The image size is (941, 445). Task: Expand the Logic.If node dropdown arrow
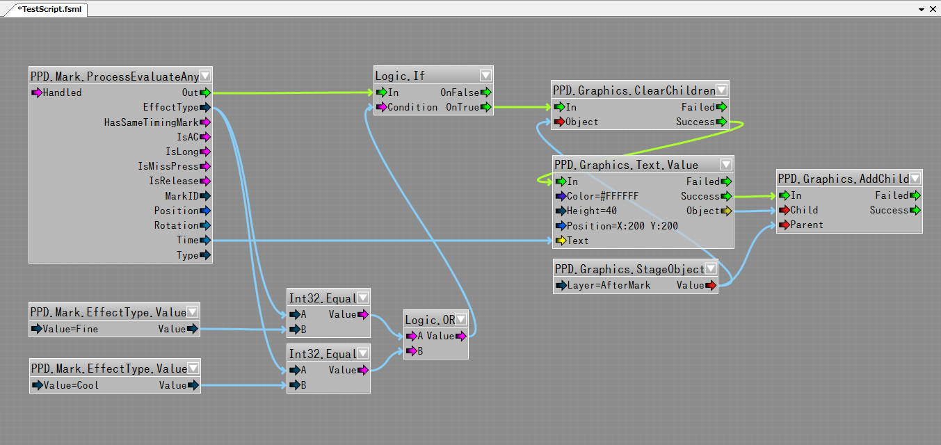coord(485,75)
